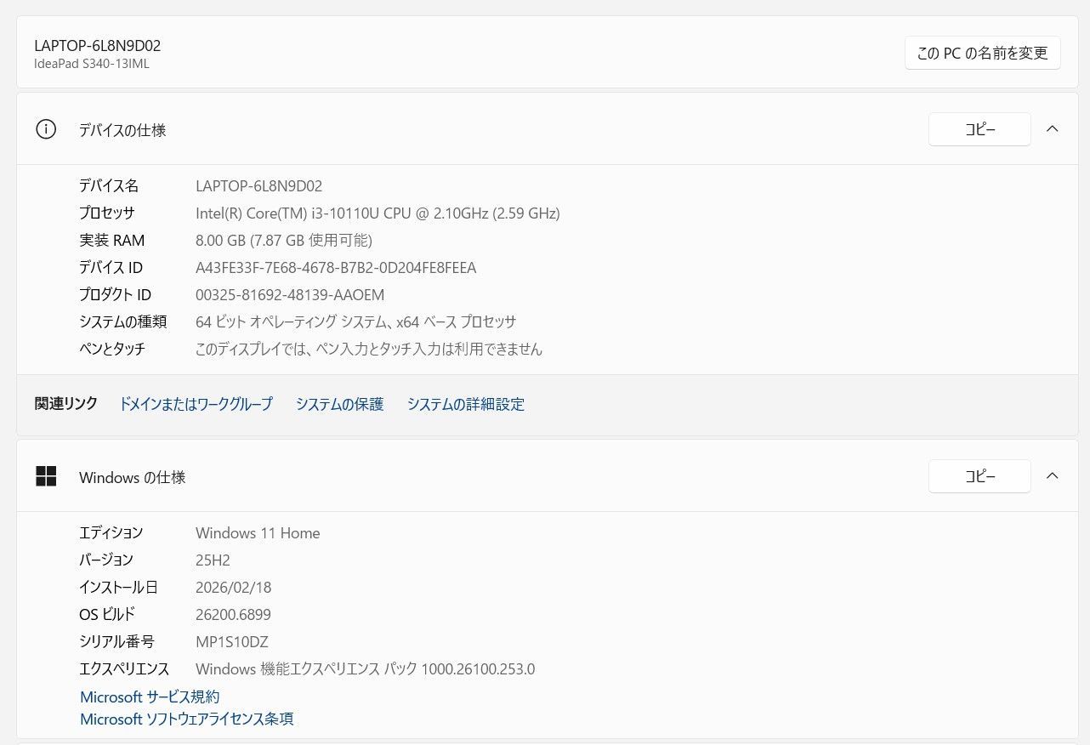Collapse the デバイスの仕様 section chevron

coord(1052,129)
